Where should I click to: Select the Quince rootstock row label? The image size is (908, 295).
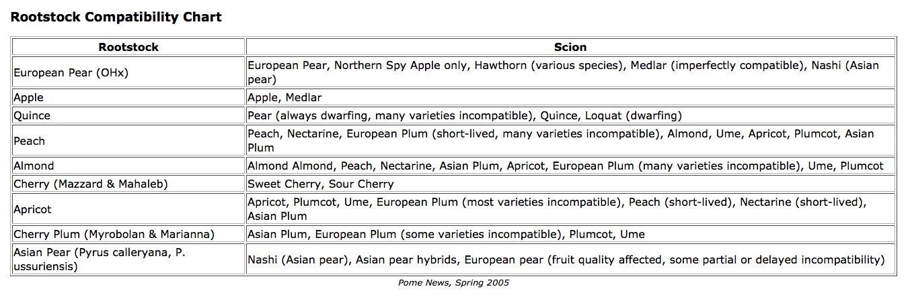point(32,115)
